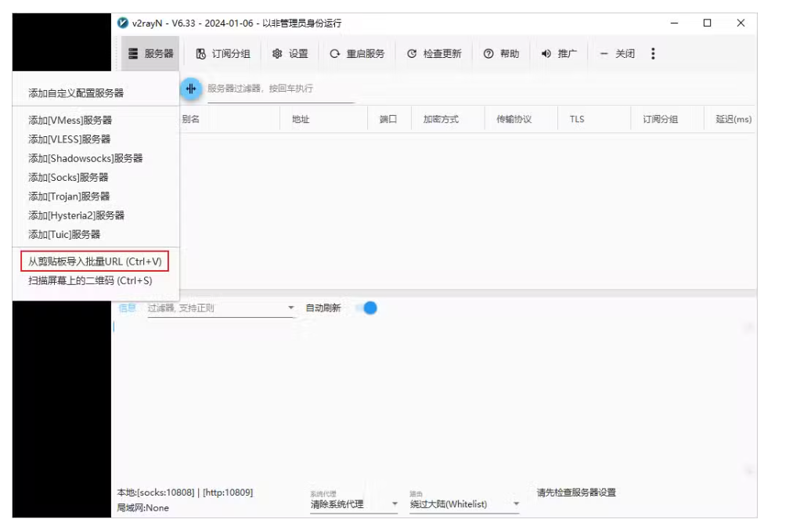Expand the 路由 routing Whitelist dropdown
Image resolution: width=800 pixels, height=523 pixels.
[516, 504]
